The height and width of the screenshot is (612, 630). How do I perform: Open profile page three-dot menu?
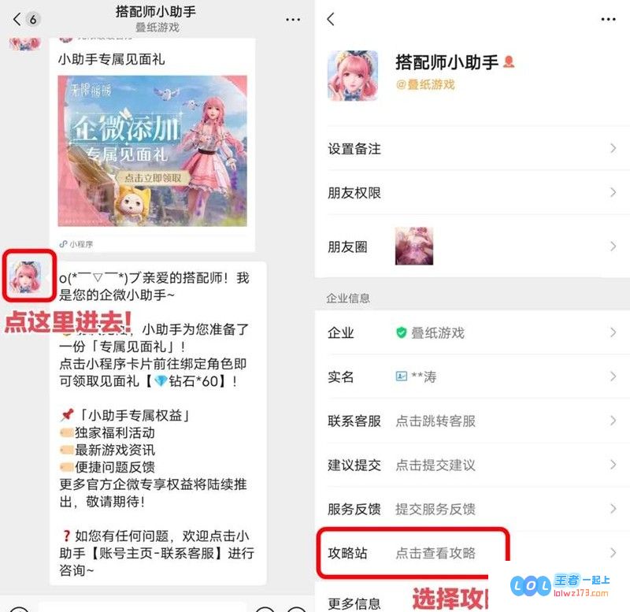pos(608,19)
